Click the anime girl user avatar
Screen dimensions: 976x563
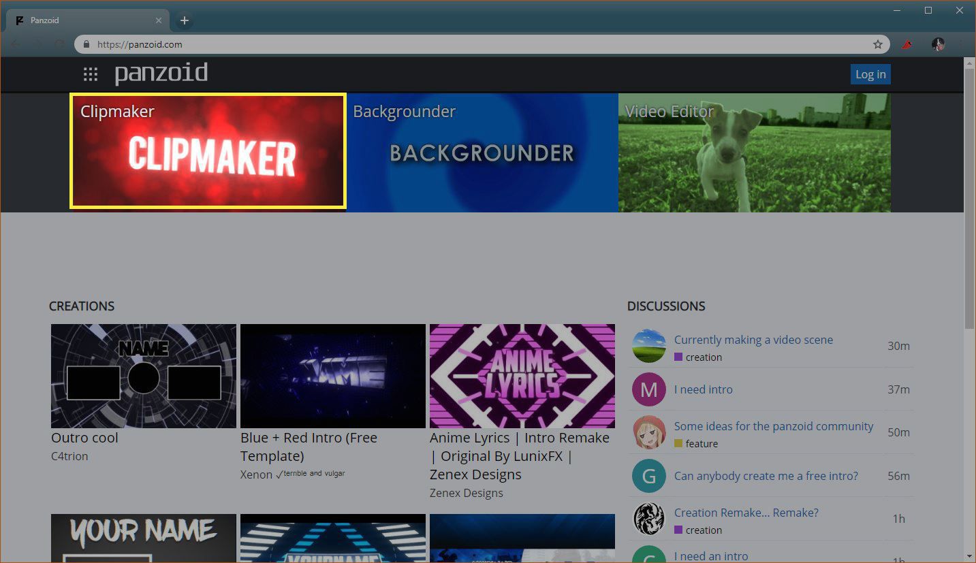coord(649,432)
